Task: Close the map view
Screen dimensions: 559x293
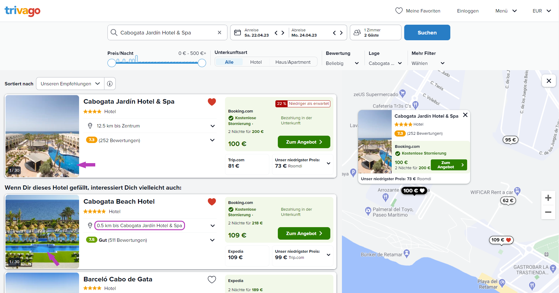Action: 549,81
